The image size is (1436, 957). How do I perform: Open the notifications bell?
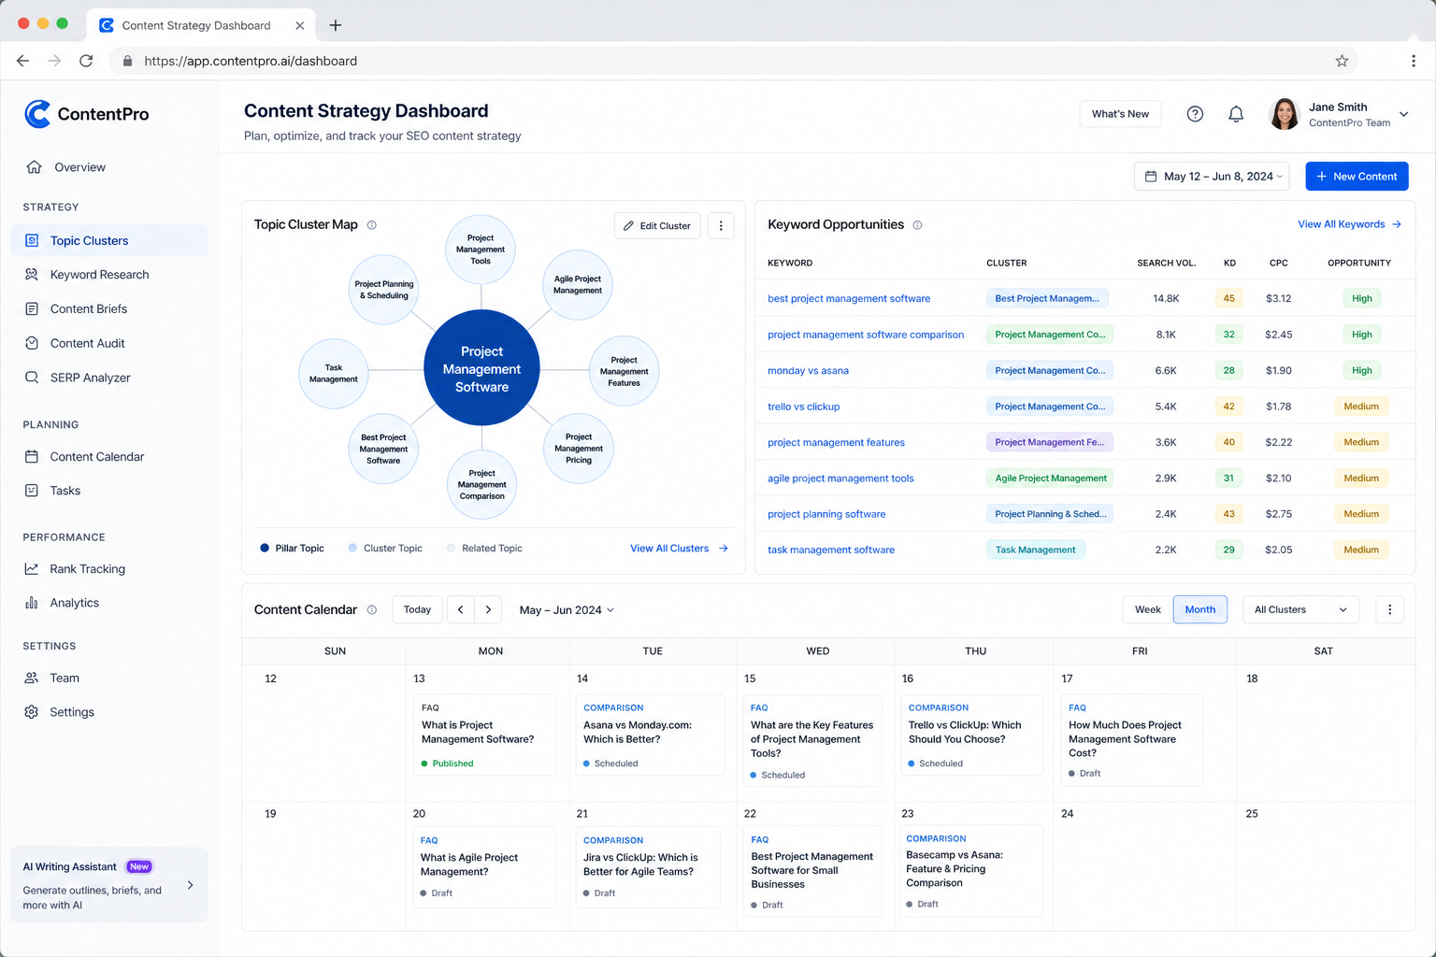click(1235, 114)
